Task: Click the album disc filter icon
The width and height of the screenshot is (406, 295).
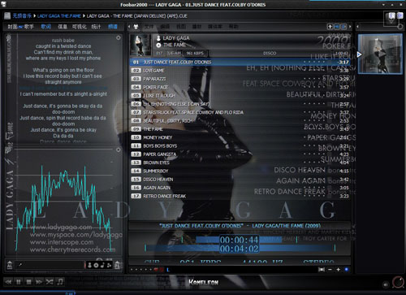Action: point(96,265)
